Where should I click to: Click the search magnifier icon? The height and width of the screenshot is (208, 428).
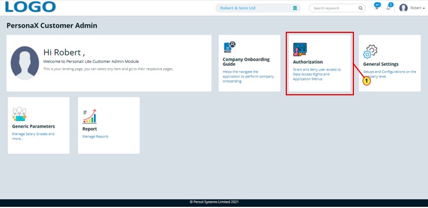click(360, 8)
